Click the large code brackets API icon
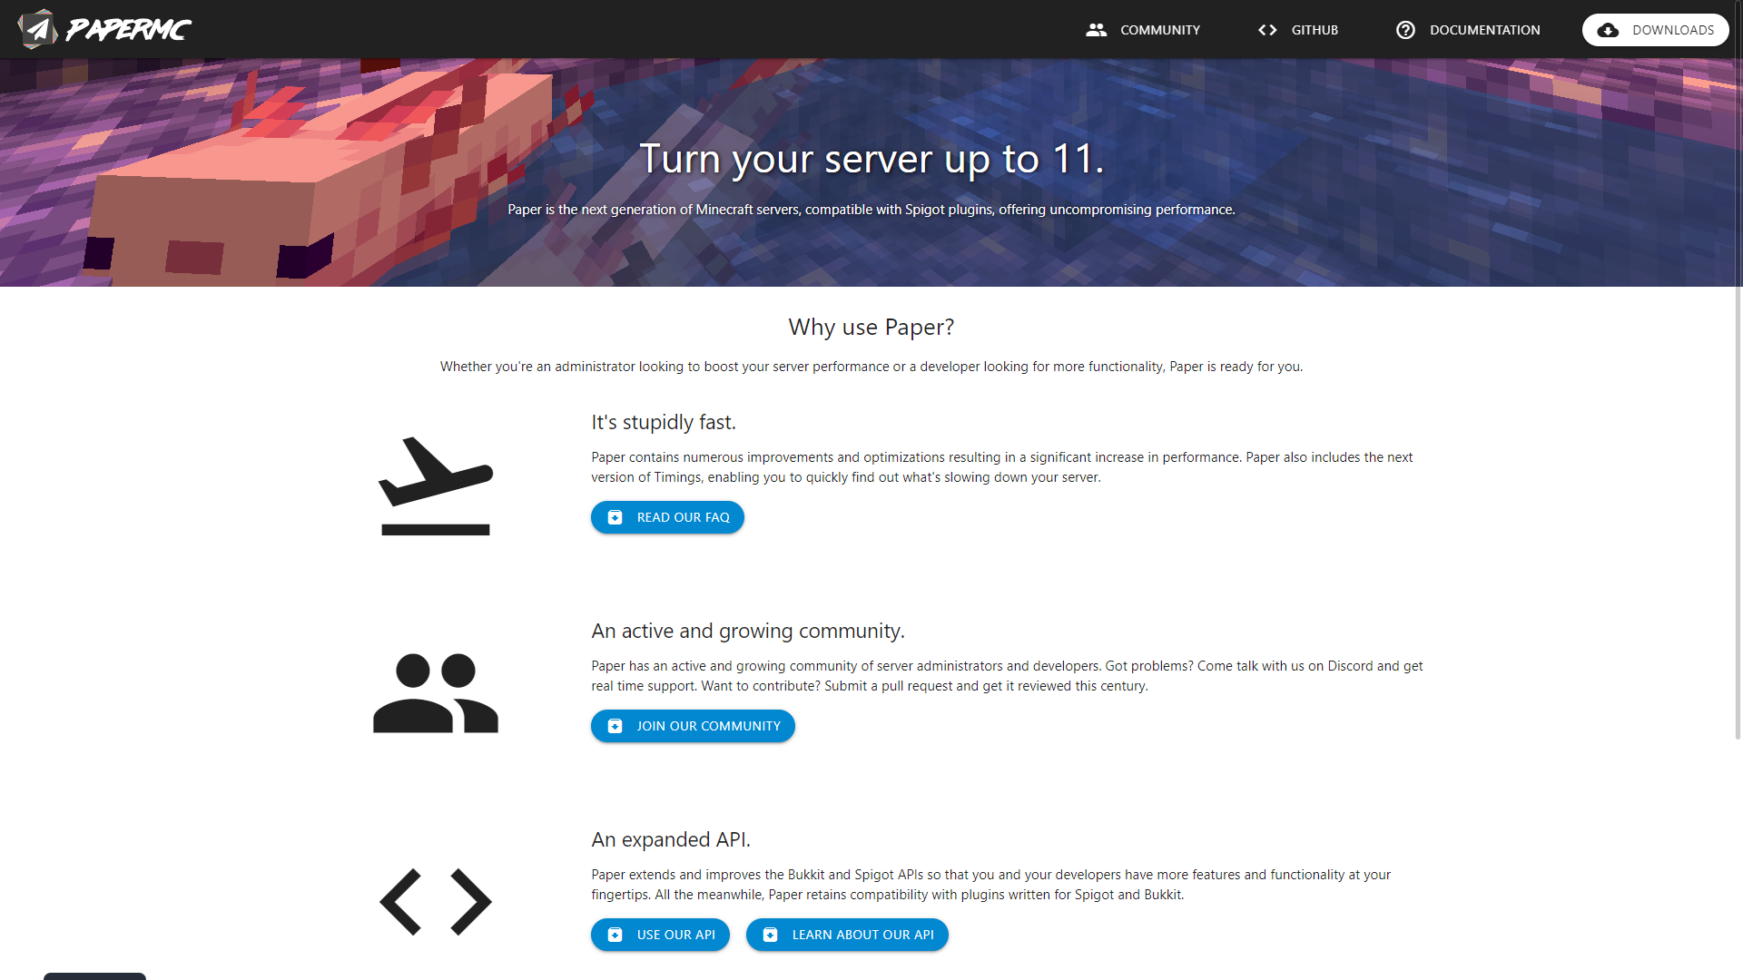Image resolution: width=1743 pixels, height=980 pixels. tap(436, 902)
